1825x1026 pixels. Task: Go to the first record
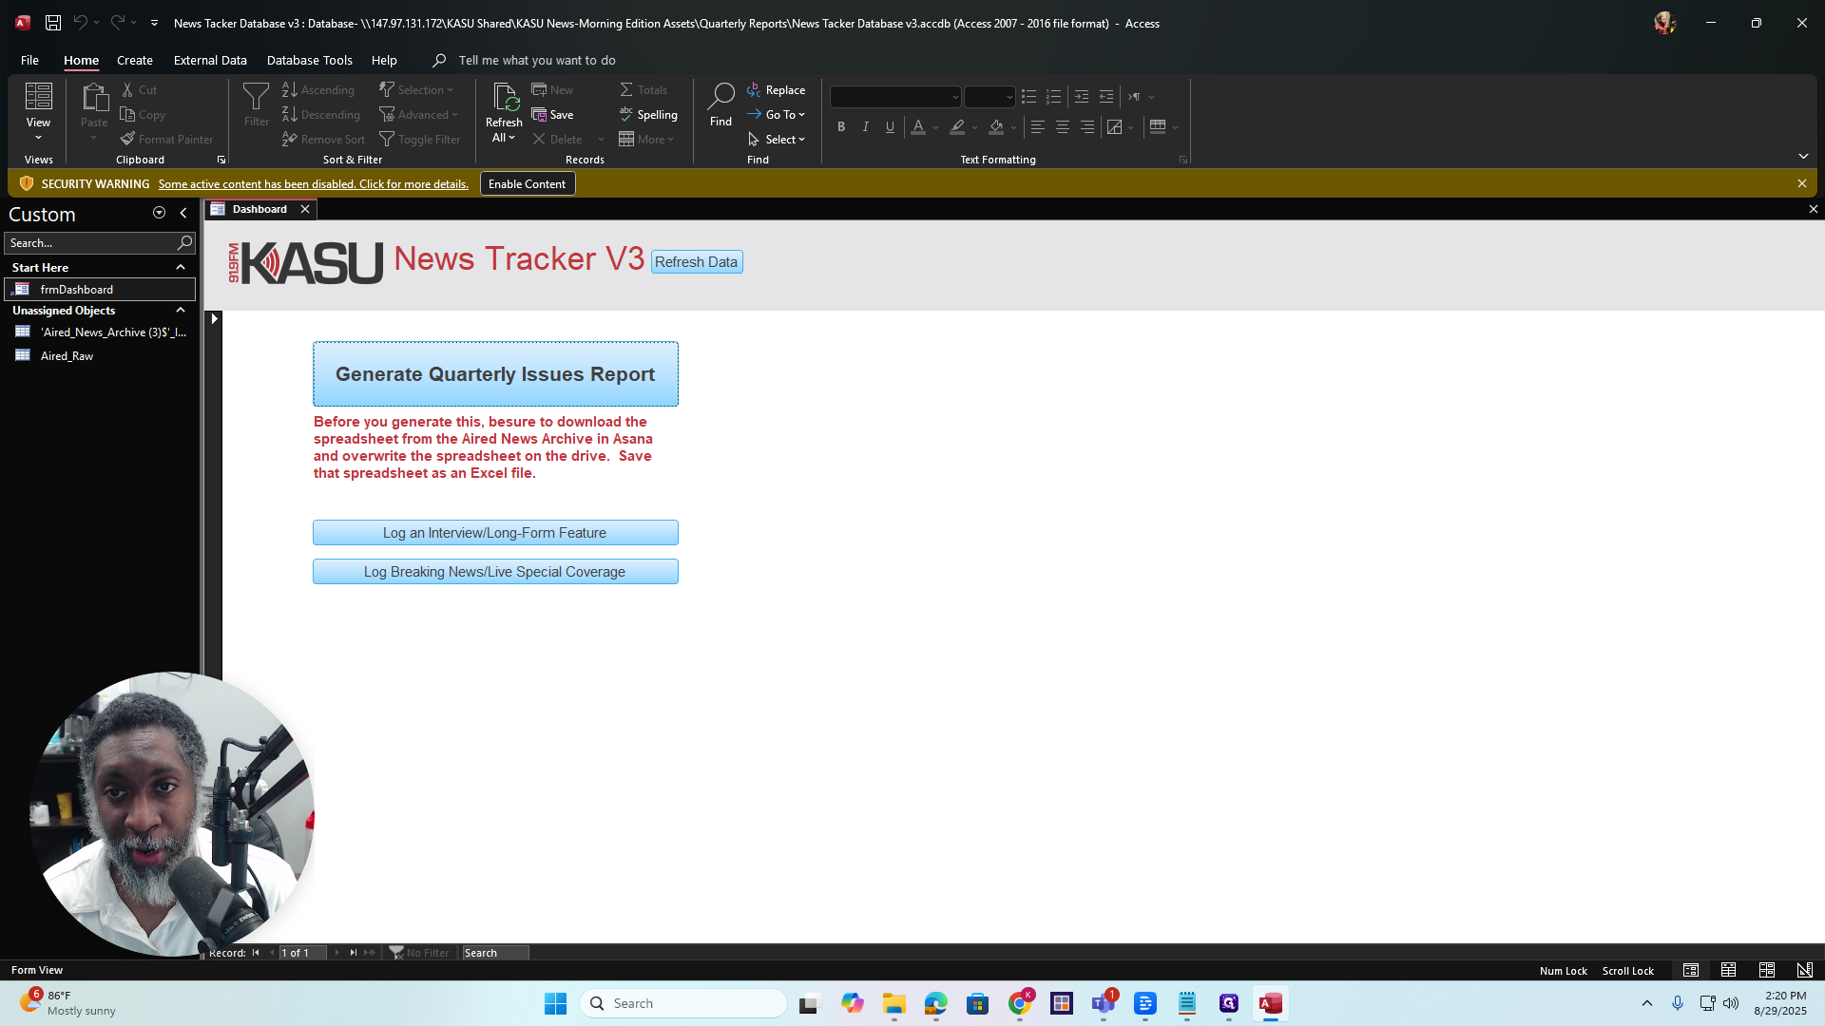(255, 952)
